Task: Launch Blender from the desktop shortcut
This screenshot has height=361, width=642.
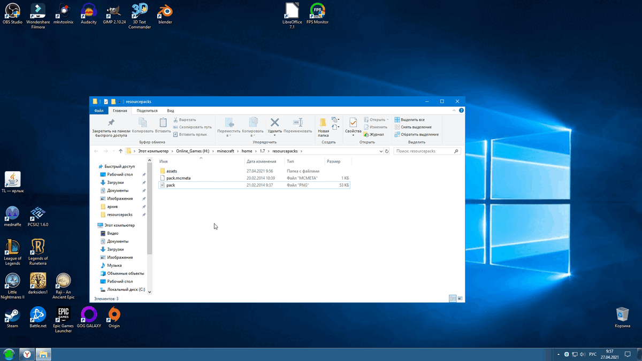Action: point(165,11)
